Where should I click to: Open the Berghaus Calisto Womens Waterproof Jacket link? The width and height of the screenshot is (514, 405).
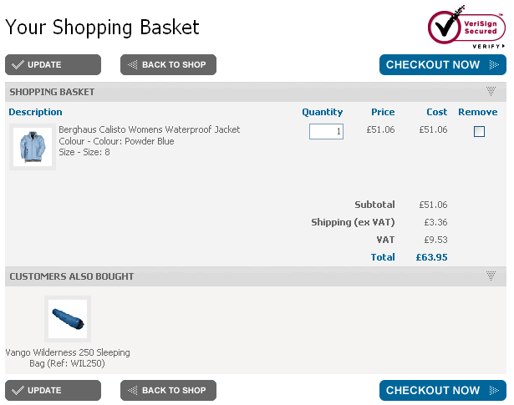click(x=149, y=129)
